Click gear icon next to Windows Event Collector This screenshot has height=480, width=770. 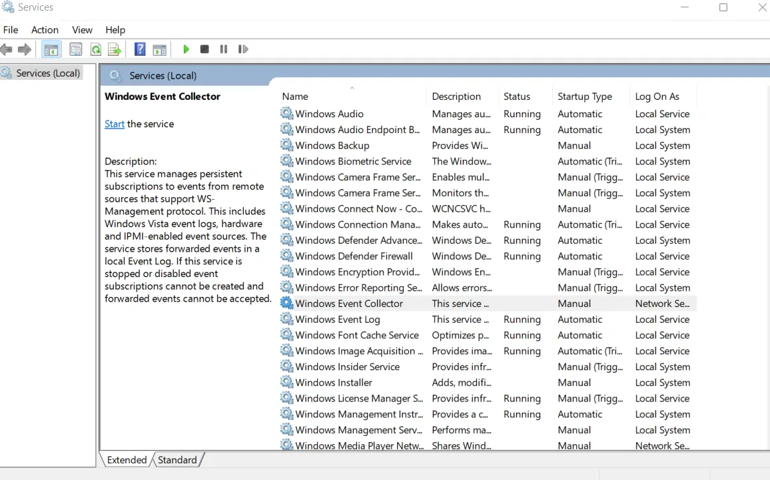click(287, 304)
